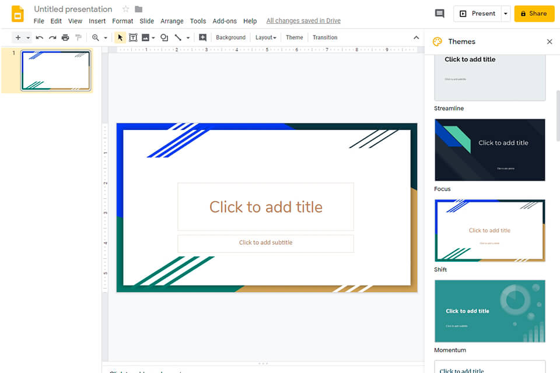This screenshot has height=373, width=560.
Task: Select the line tool
Action: [x=178, y=37]
